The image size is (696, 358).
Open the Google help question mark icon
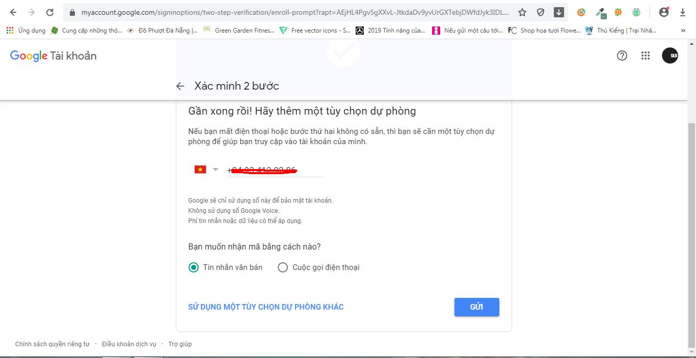click(622, 56)
